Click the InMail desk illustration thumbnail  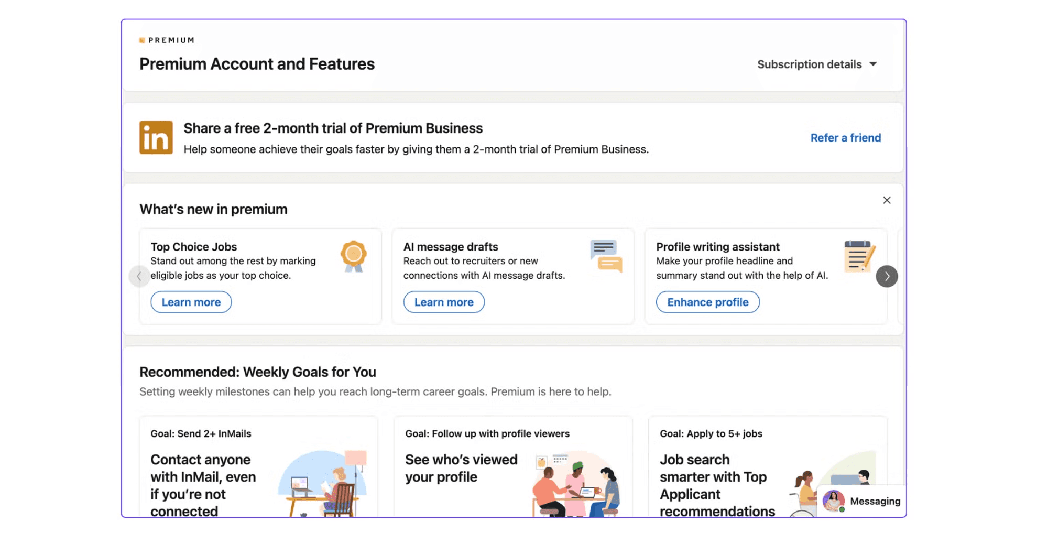pos(322,483)
